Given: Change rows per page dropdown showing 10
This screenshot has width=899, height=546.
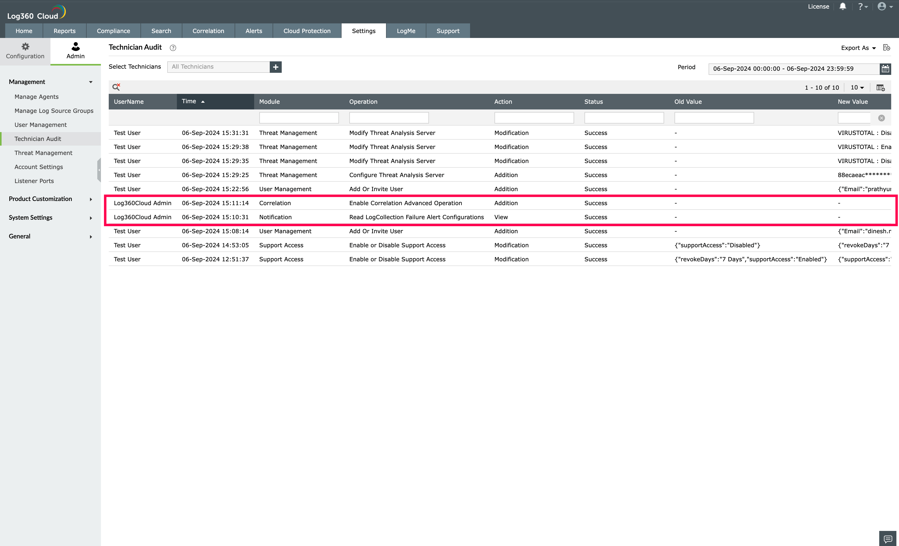Looking at the screenshot, I should [x=857, y=88].
